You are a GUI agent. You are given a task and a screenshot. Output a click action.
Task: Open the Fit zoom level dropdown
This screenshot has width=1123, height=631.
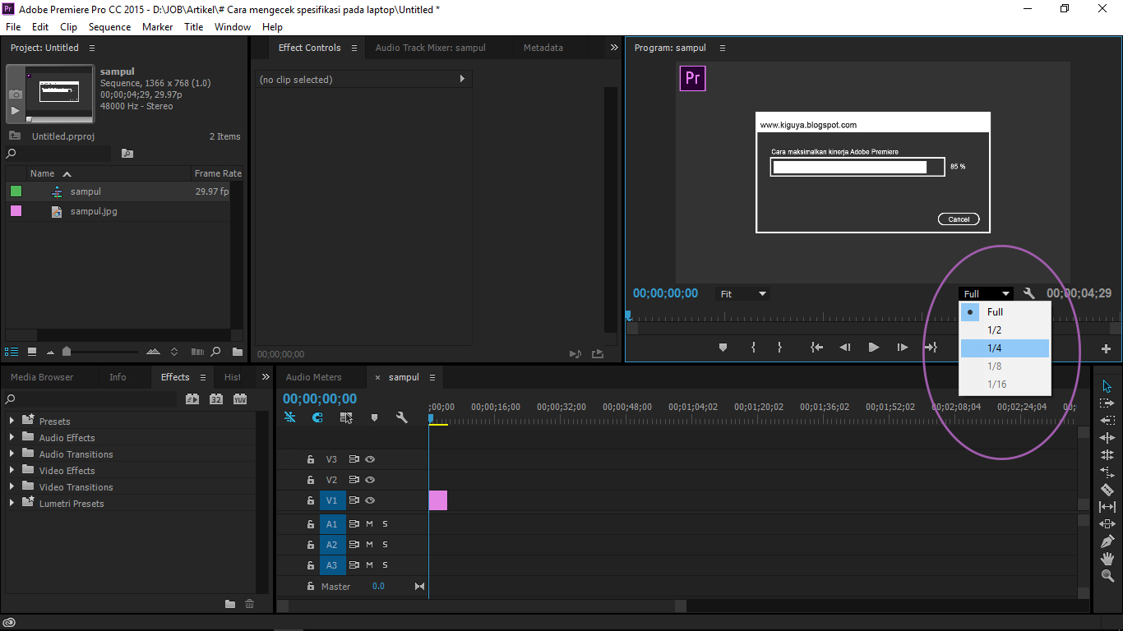click(x=742, y=293)
